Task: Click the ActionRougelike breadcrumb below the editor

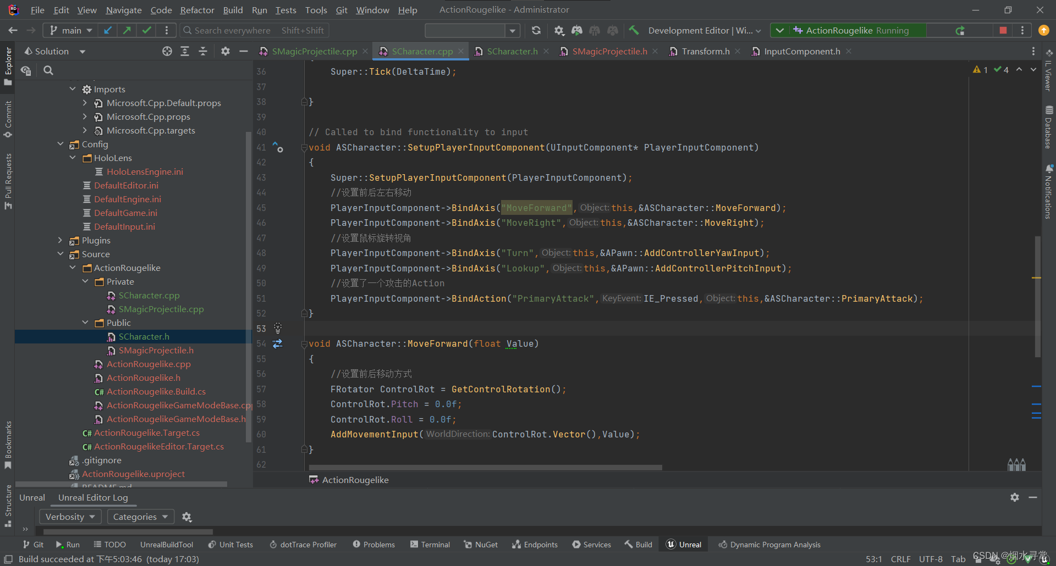Action: pos(355,480)
